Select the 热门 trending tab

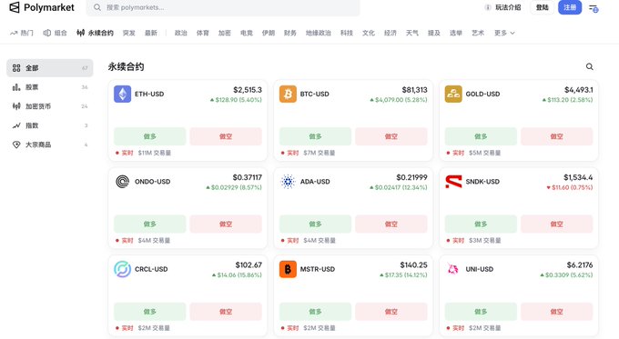click(x=22, y=33)
